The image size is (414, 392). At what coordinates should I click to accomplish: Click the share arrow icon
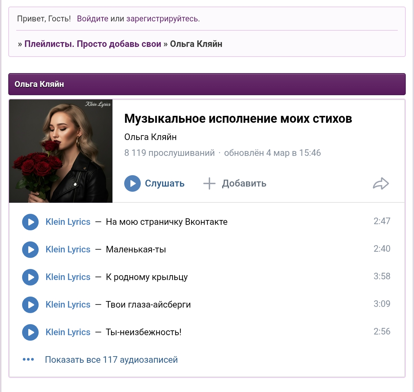coord(381,183)
